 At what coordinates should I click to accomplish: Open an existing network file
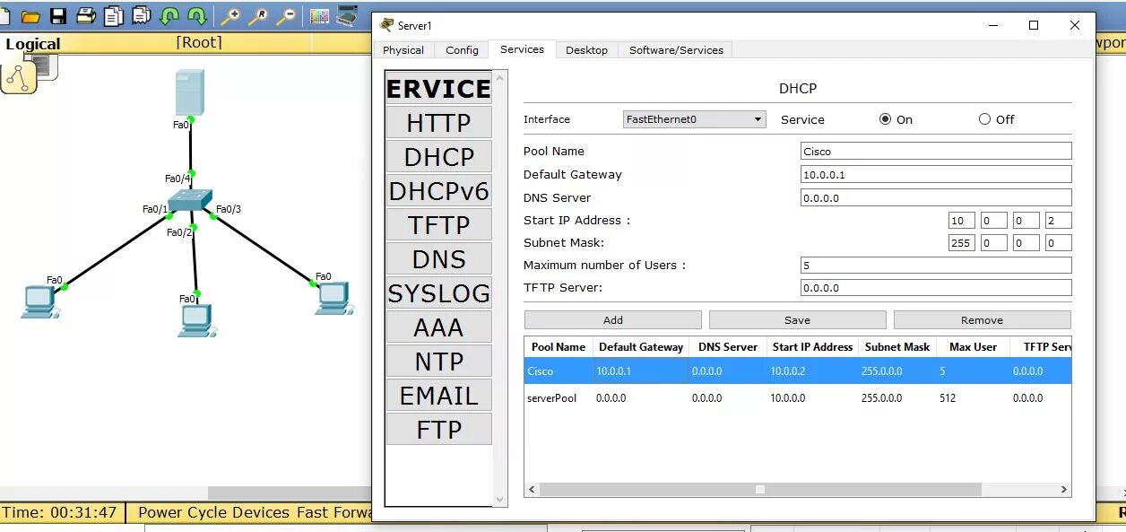30,15
